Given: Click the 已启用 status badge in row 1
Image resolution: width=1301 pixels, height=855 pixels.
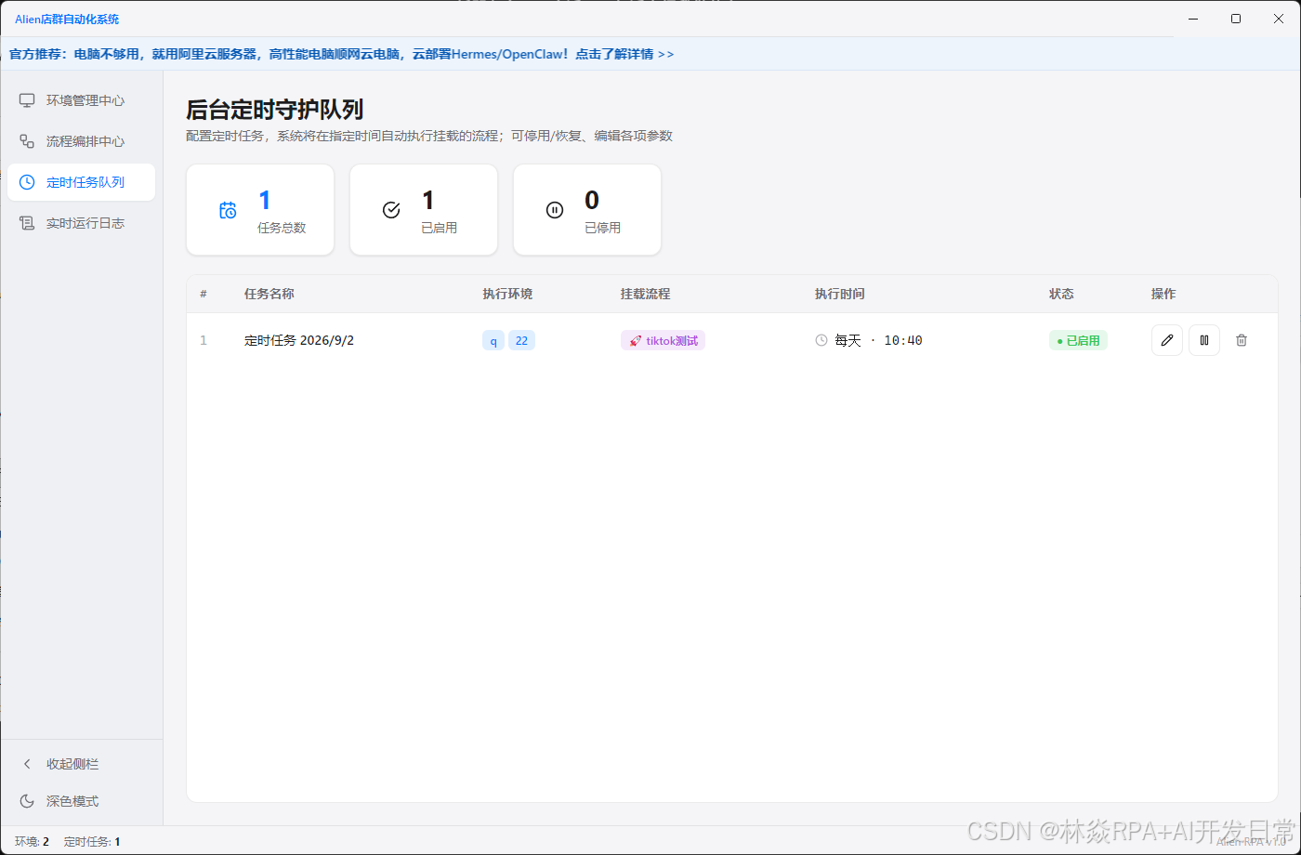Looking at the screenshot, I should click(x=1078, y=340).
